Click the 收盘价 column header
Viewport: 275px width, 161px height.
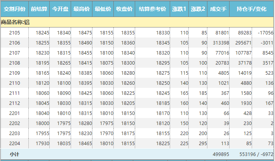(124, 9)
